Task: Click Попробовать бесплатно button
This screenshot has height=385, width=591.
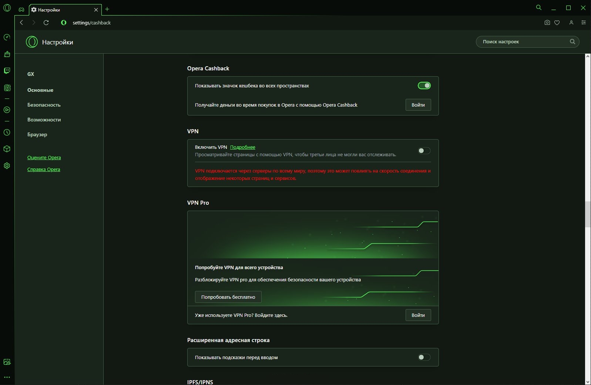Action: 228,297
